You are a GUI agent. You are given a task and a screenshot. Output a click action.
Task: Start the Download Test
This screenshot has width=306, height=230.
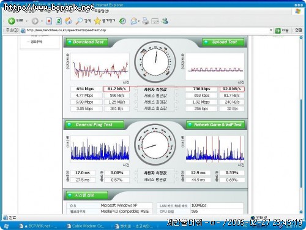coord(87,42)
